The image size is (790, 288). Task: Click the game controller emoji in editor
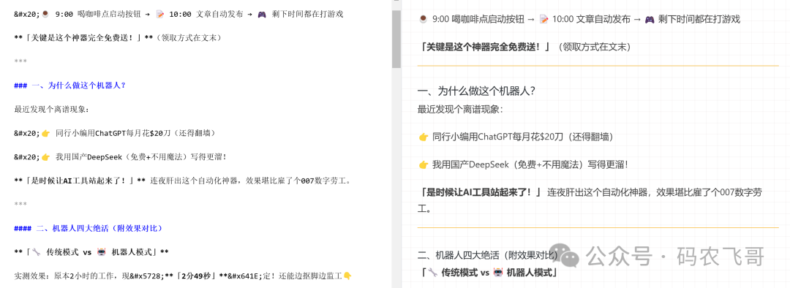(x=262, y=14)
